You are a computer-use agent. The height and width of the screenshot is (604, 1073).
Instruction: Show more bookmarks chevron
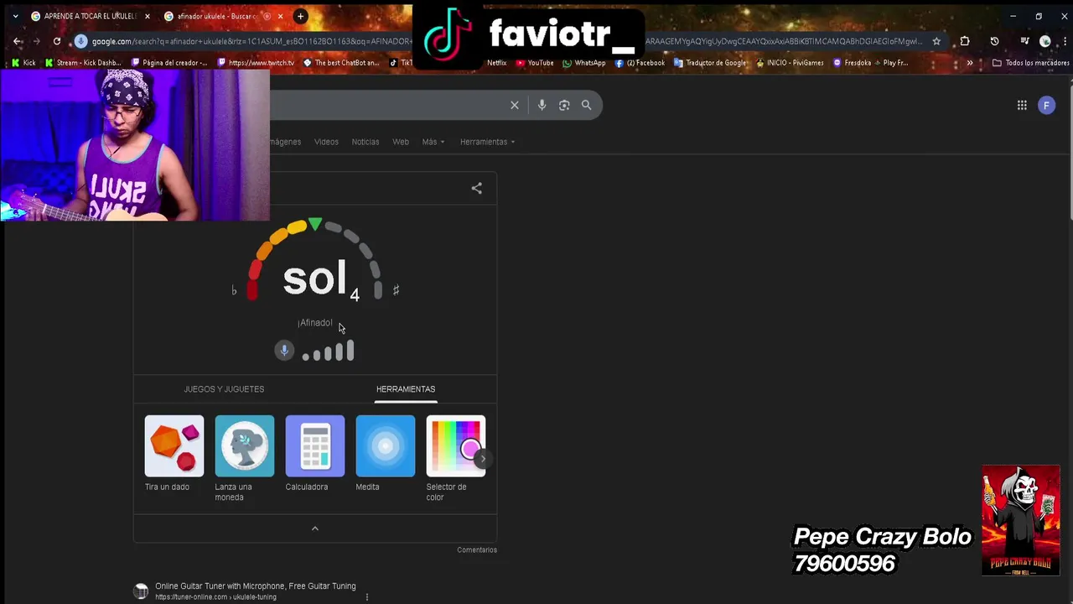coord(970,63)
